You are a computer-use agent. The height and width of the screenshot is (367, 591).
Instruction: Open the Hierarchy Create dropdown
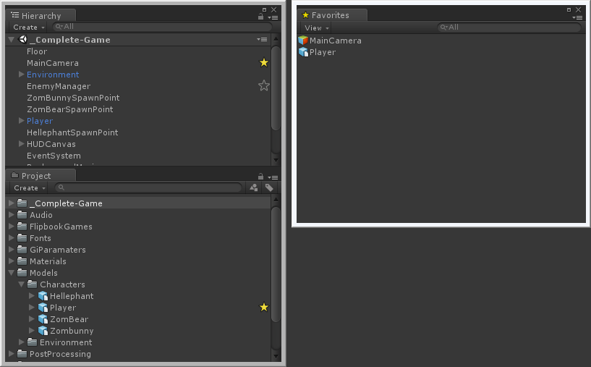click(x=29, y=28)
